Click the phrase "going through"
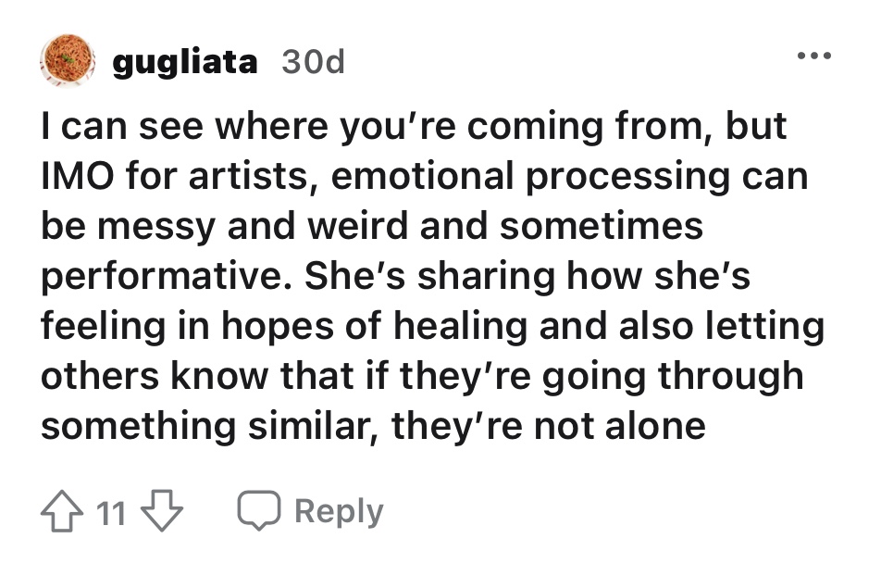The image size is (881, 563). (x=650, y=377)
